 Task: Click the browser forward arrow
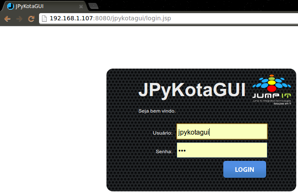point(19,19)
